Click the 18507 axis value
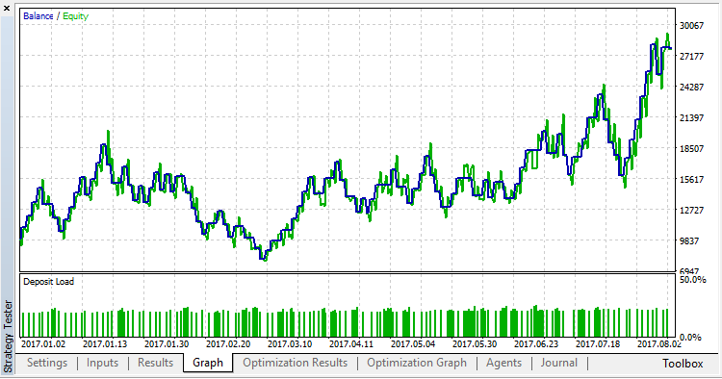 [x=691, y=148]
